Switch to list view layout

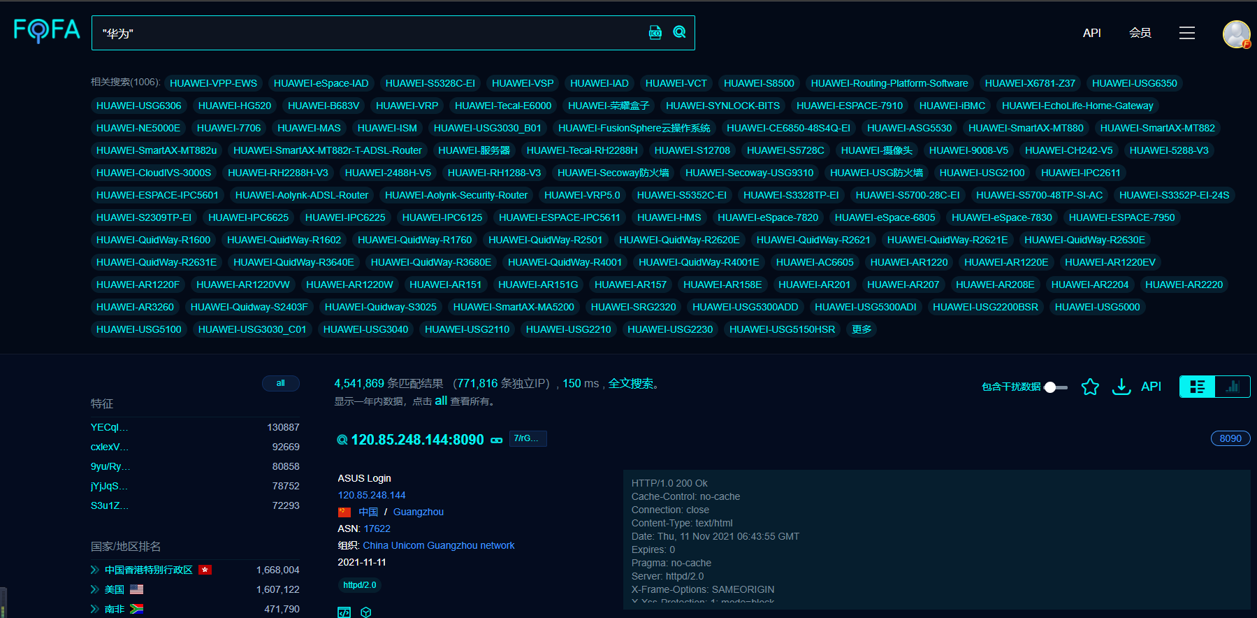(1198, 387)
